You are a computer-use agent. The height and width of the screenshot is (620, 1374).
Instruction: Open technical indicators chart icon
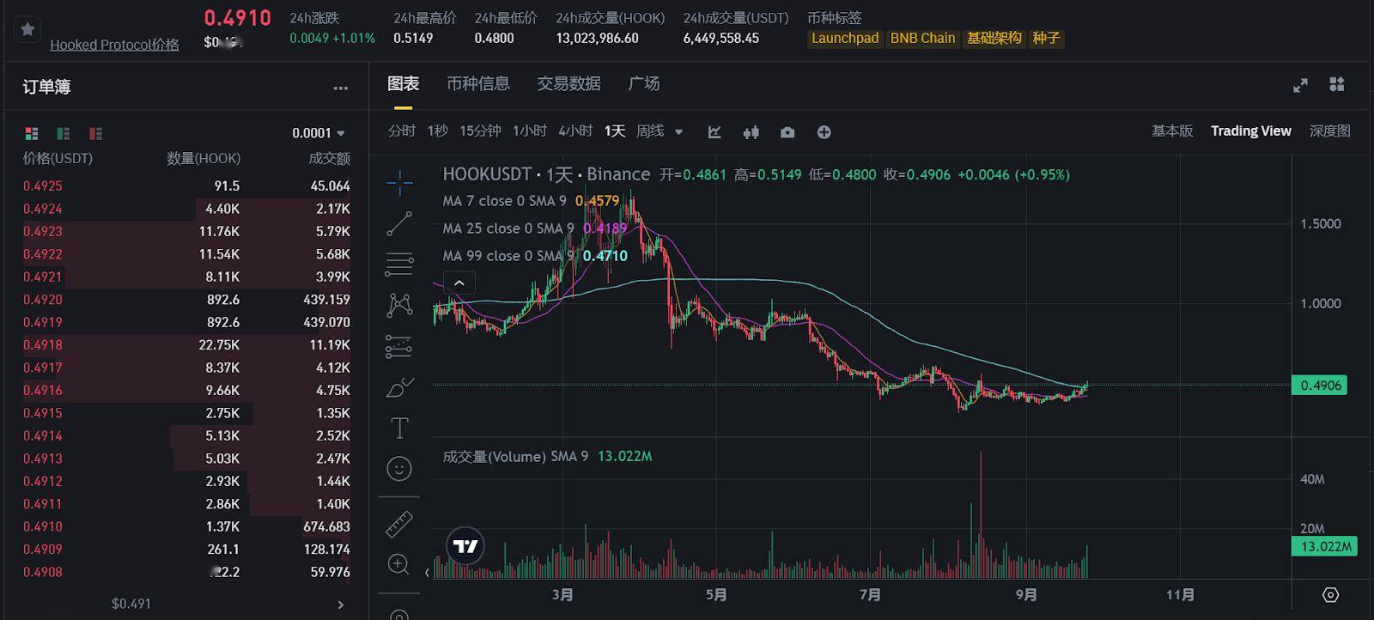coord(714,132)
